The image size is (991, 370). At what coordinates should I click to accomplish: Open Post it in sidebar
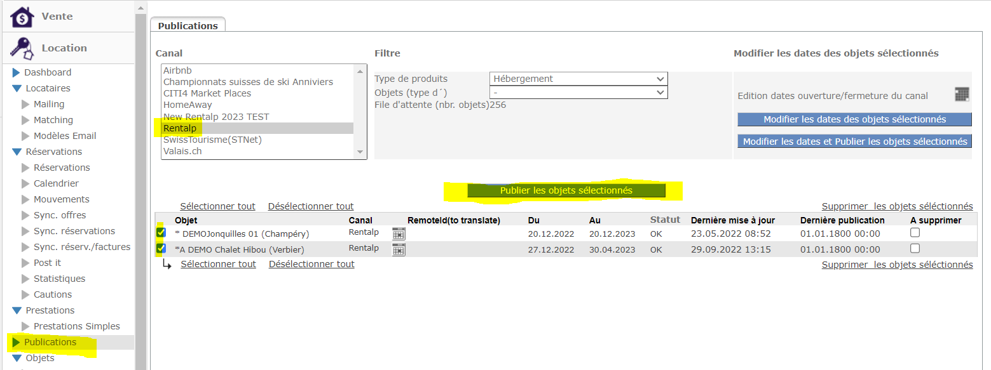[48, 263]
